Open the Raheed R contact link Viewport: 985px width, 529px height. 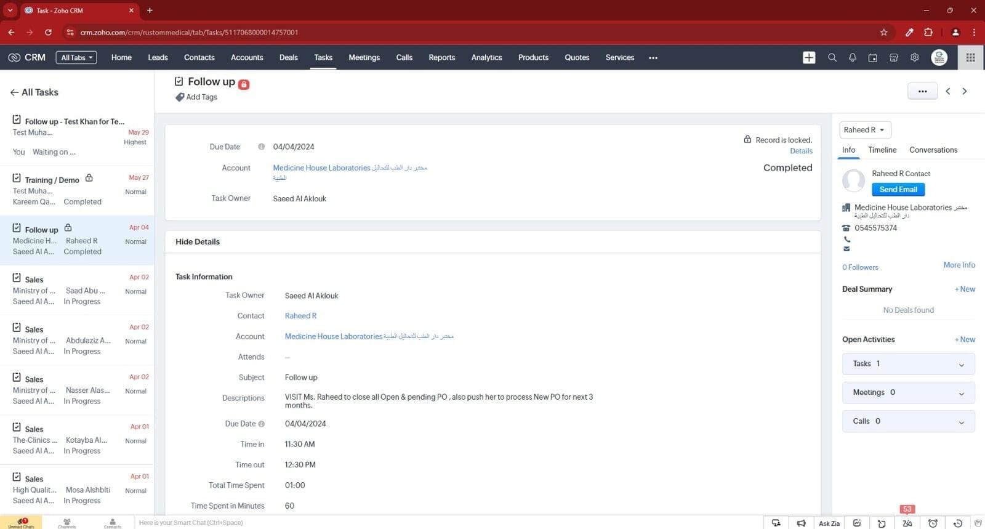(x=300, y=316)
